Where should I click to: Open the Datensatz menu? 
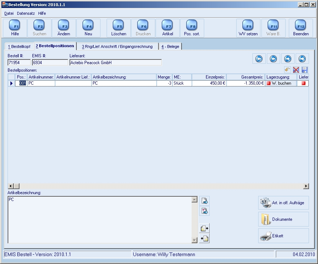[x=26, y=13]
